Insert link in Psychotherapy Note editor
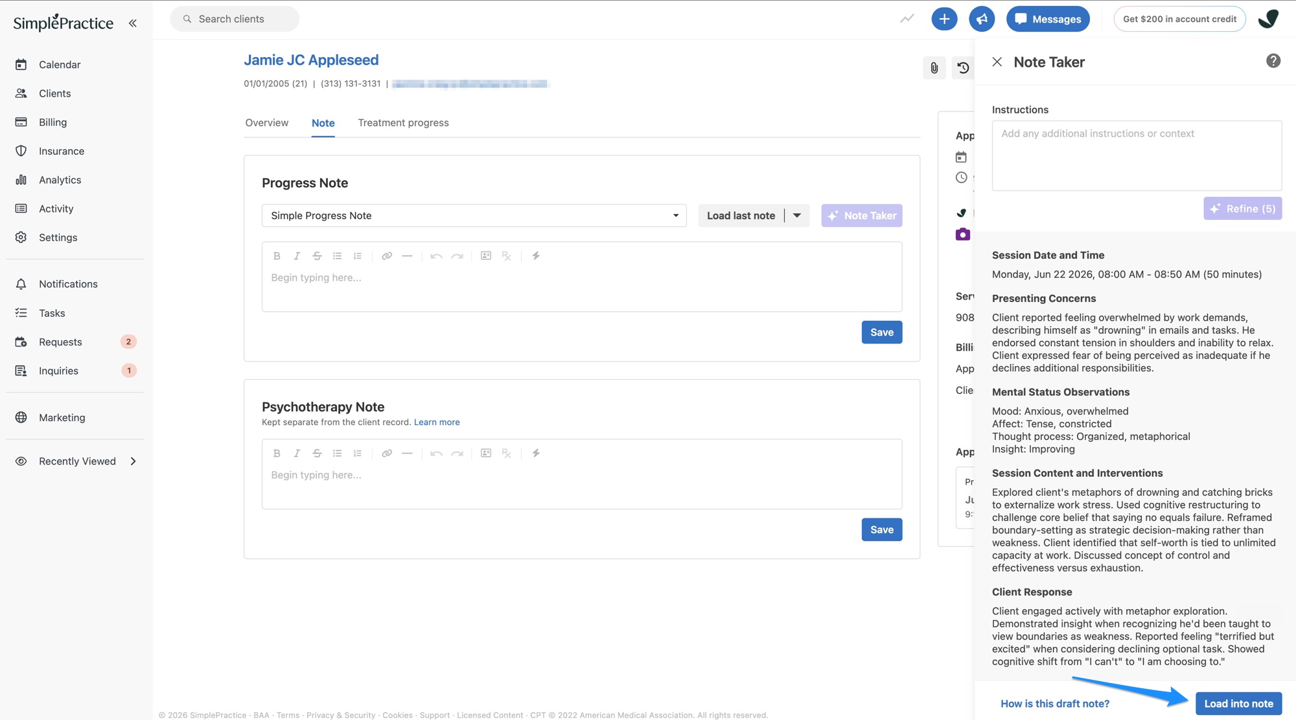Image resolution: width=1296 pixels, height=720 pixels. point(387,453)
